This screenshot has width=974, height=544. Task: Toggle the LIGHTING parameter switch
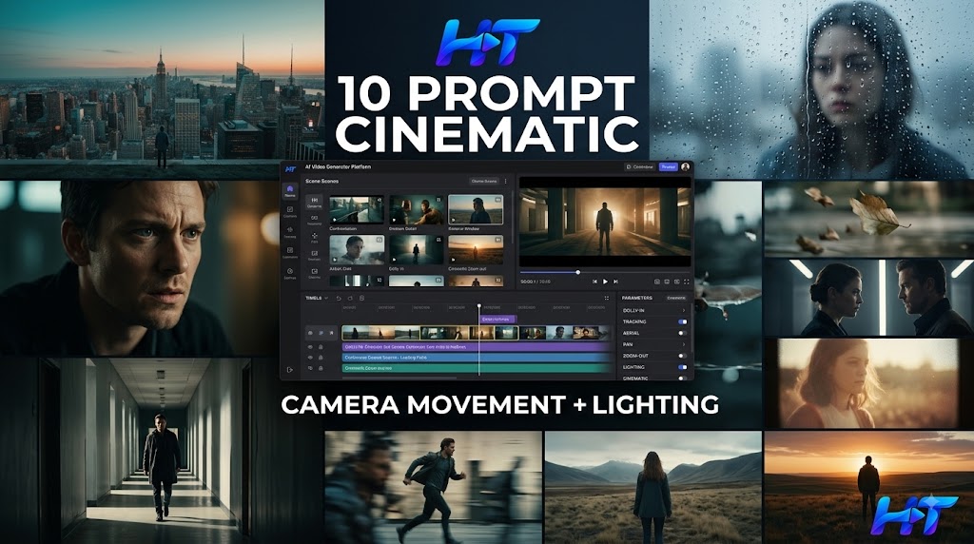[x=682, y=367]
